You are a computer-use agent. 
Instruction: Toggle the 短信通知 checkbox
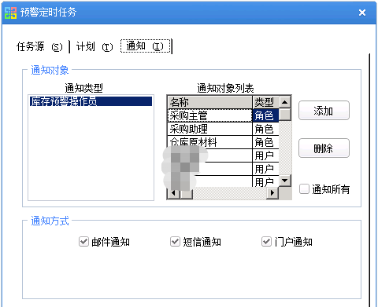(x=175, y=242)
